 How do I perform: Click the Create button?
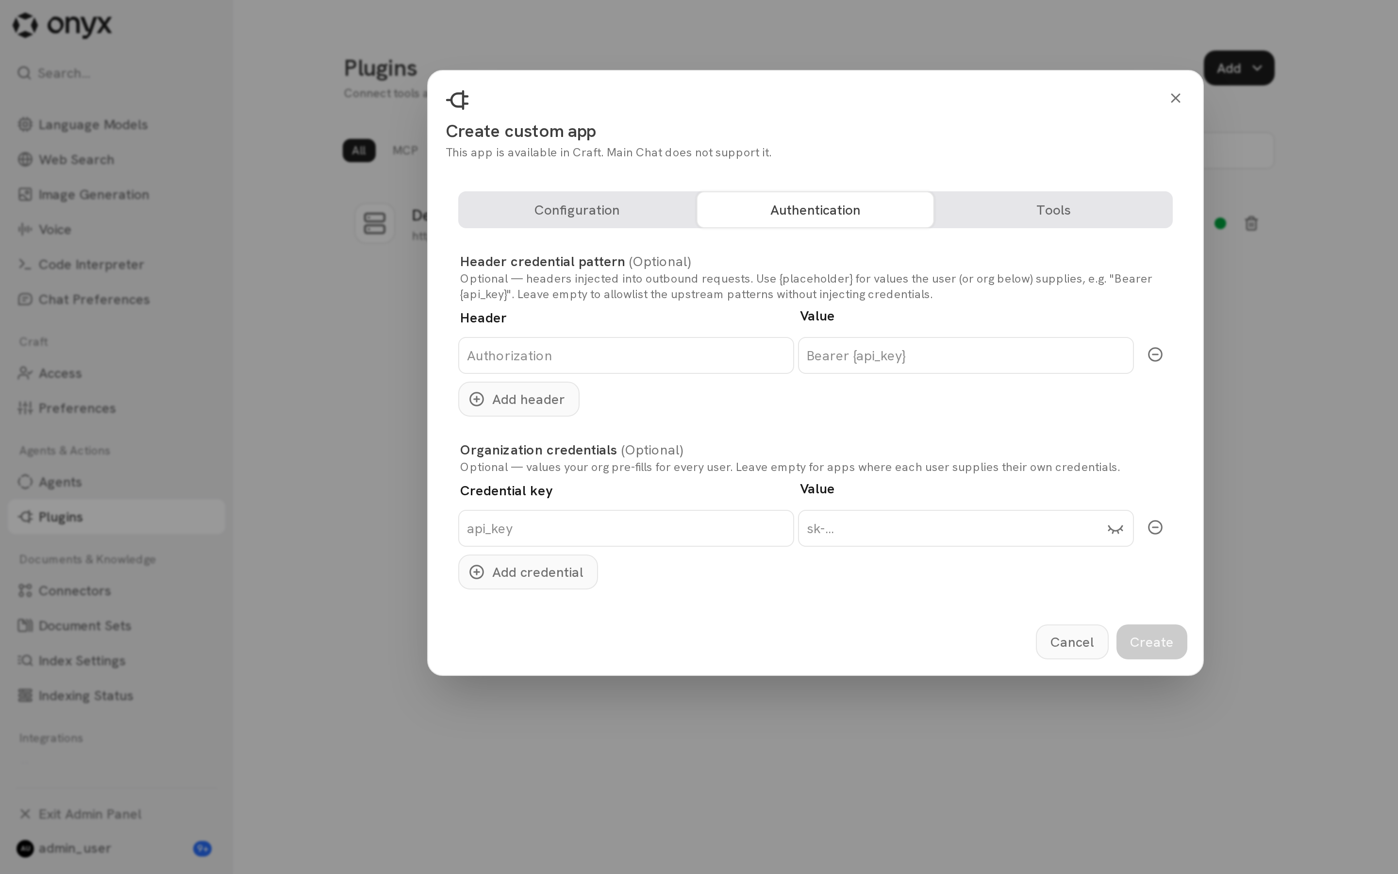click(1151, 641)
